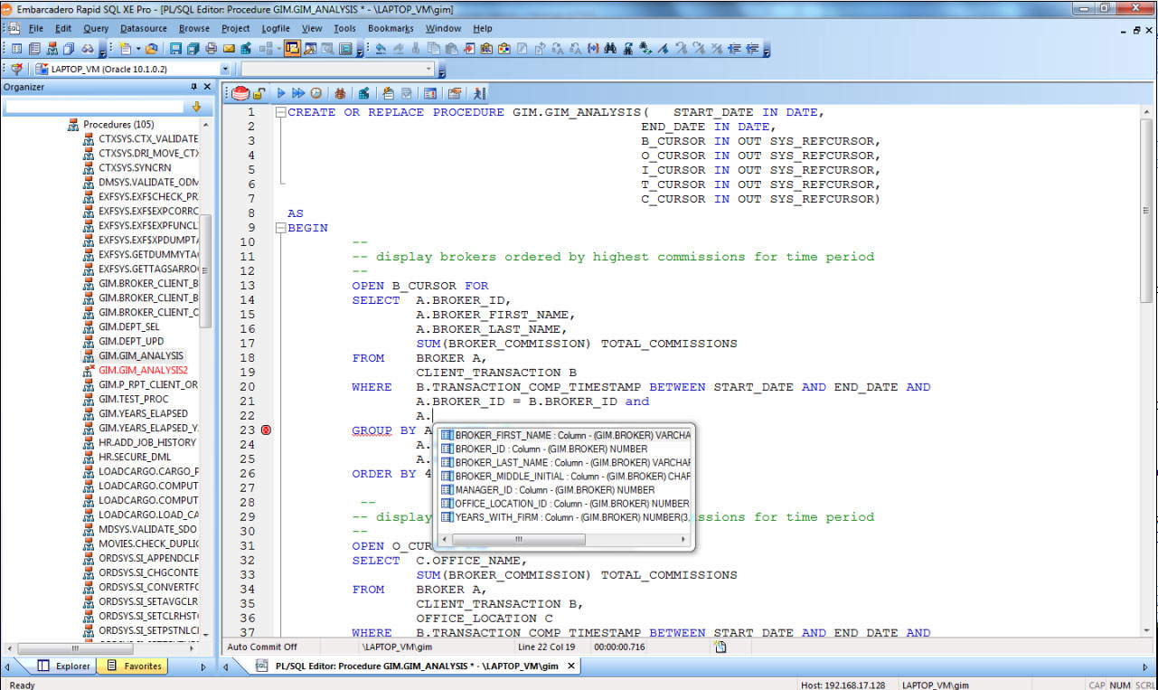Open the LAPTOP_VM datasource dropdown
Image resolution: width=1158 pixels, height=690 pixels.
point(225,69)
